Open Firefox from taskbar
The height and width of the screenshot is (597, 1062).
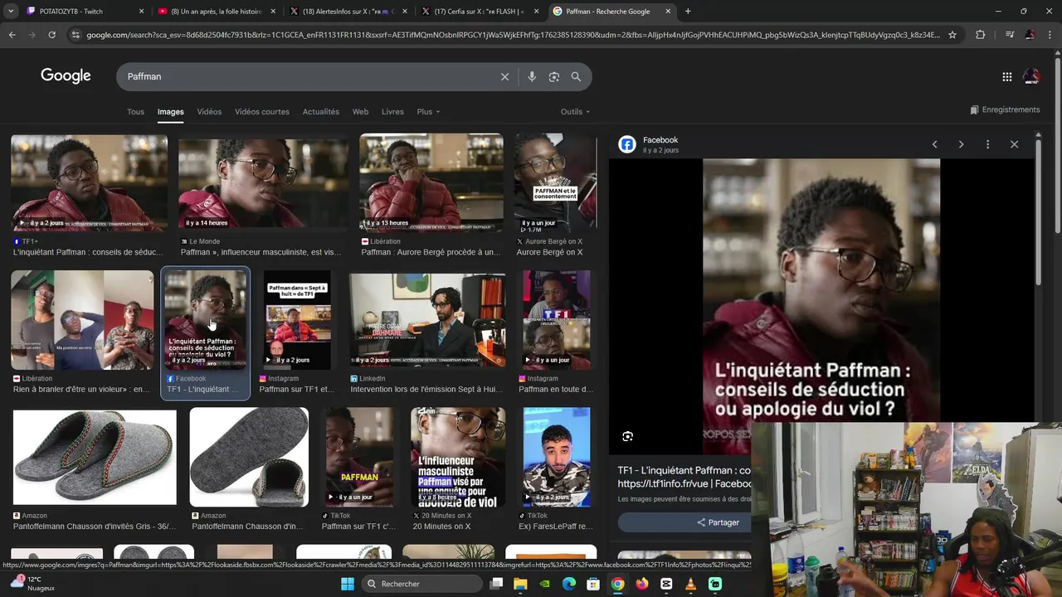pos(642,584)
